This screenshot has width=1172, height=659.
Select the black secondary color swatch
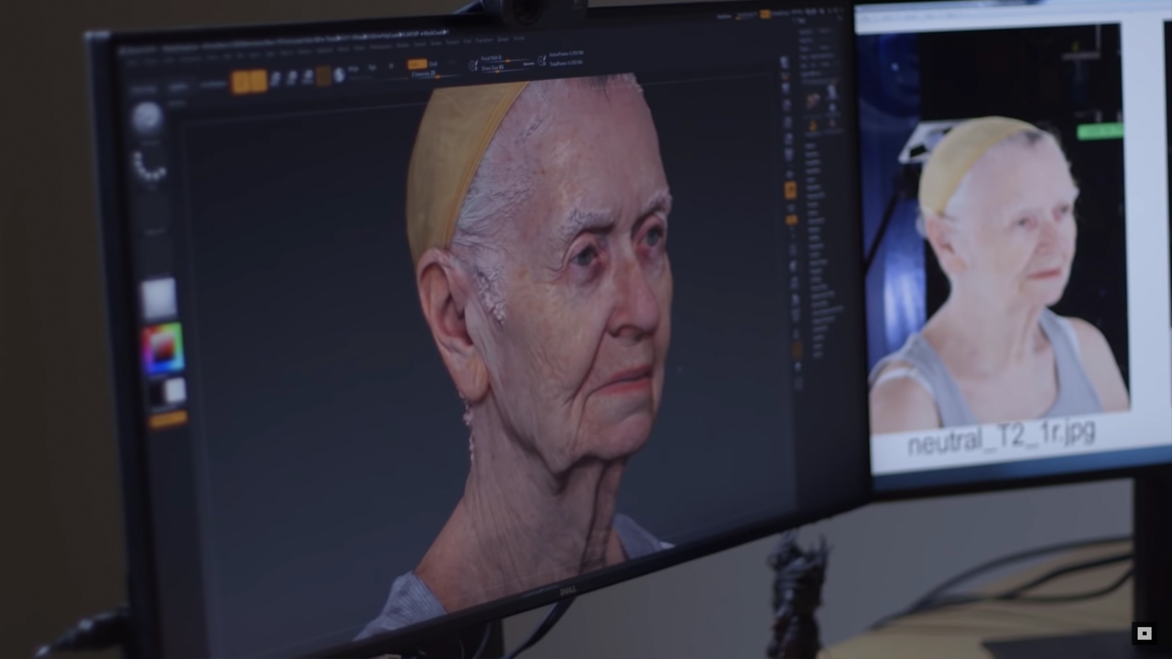157,394
